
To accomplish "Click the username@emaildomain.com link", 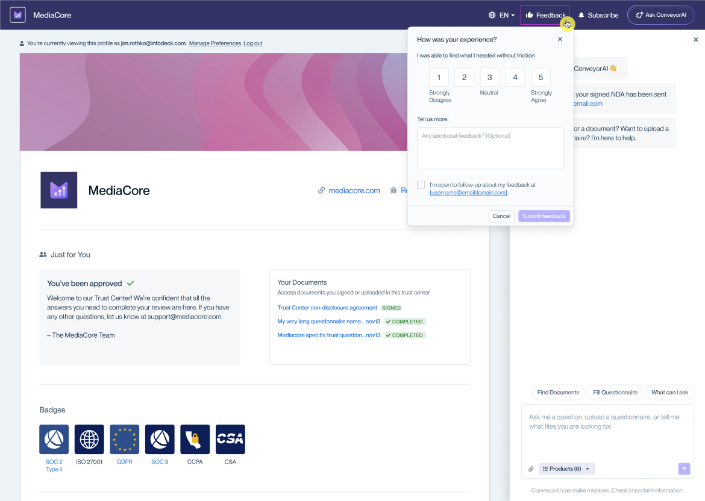I will pyautogui.click(x=469, y=193).
